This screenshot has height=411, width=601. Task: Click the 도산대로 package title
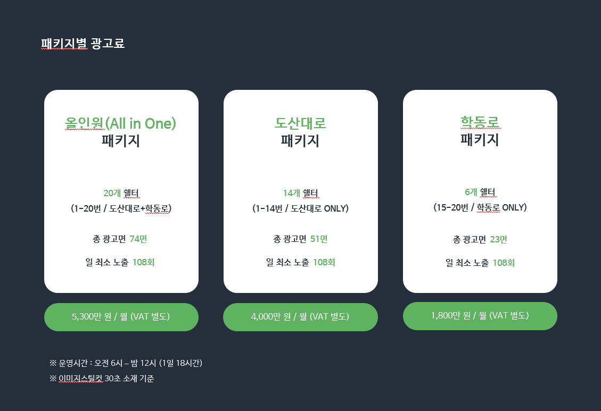(x=300, y=123)
